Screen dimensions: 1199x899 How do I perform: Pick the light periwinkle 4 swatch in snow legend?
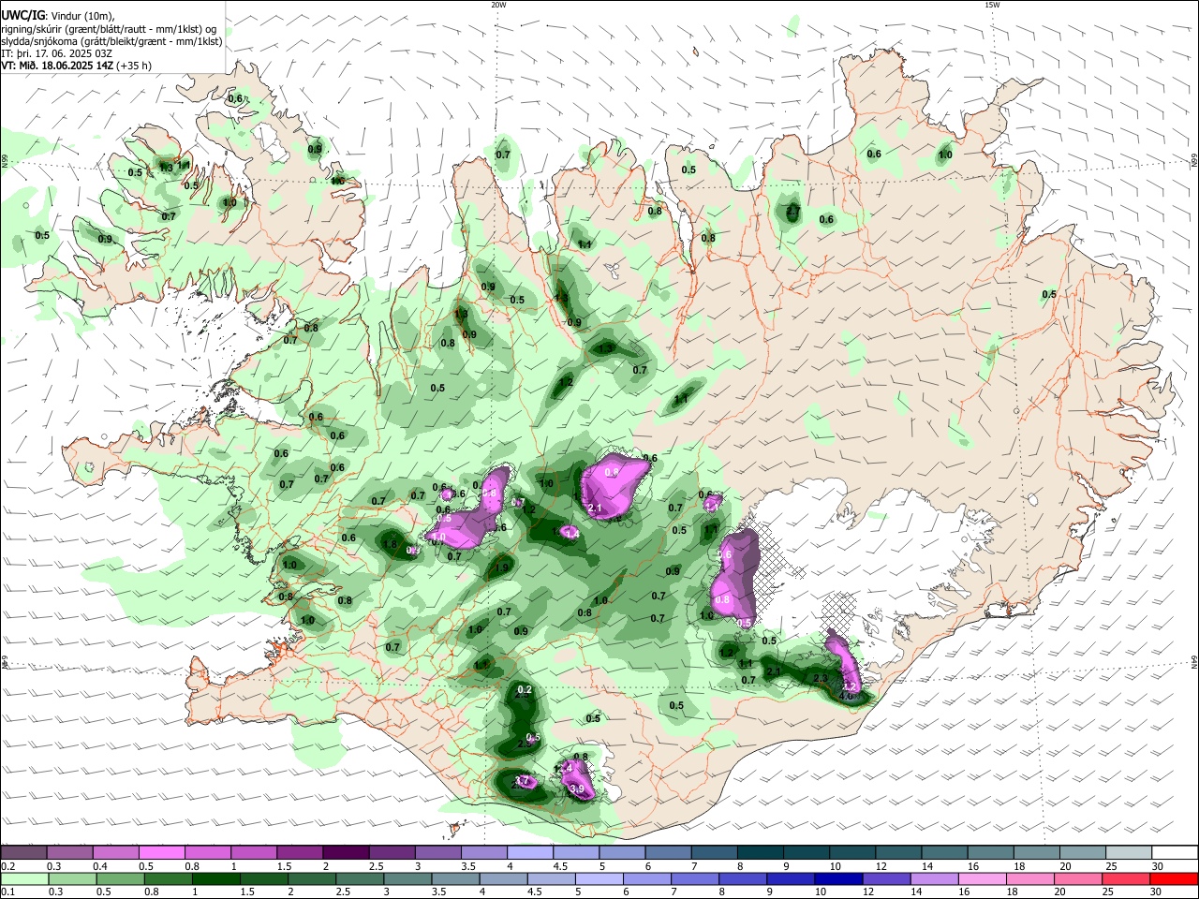coord(530,853)
